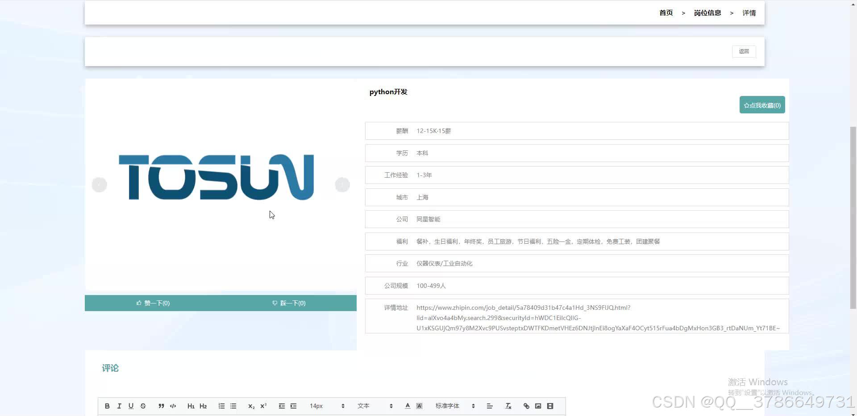857x416 pixels.
Task: Open the font color picker
Action: [x=407, y=406]
